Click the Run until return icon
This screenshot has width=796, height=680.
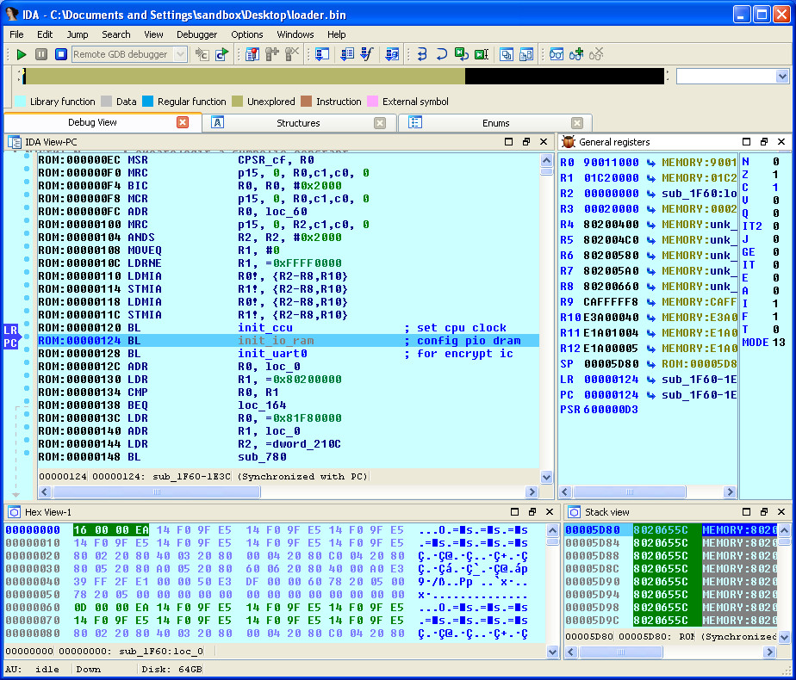tap(462, 54)
